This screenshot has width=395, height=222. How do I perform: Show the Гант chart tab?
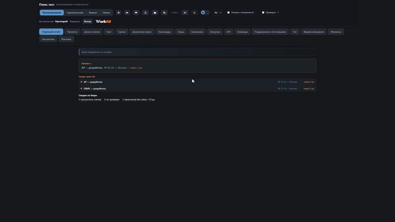coord(109,32)
